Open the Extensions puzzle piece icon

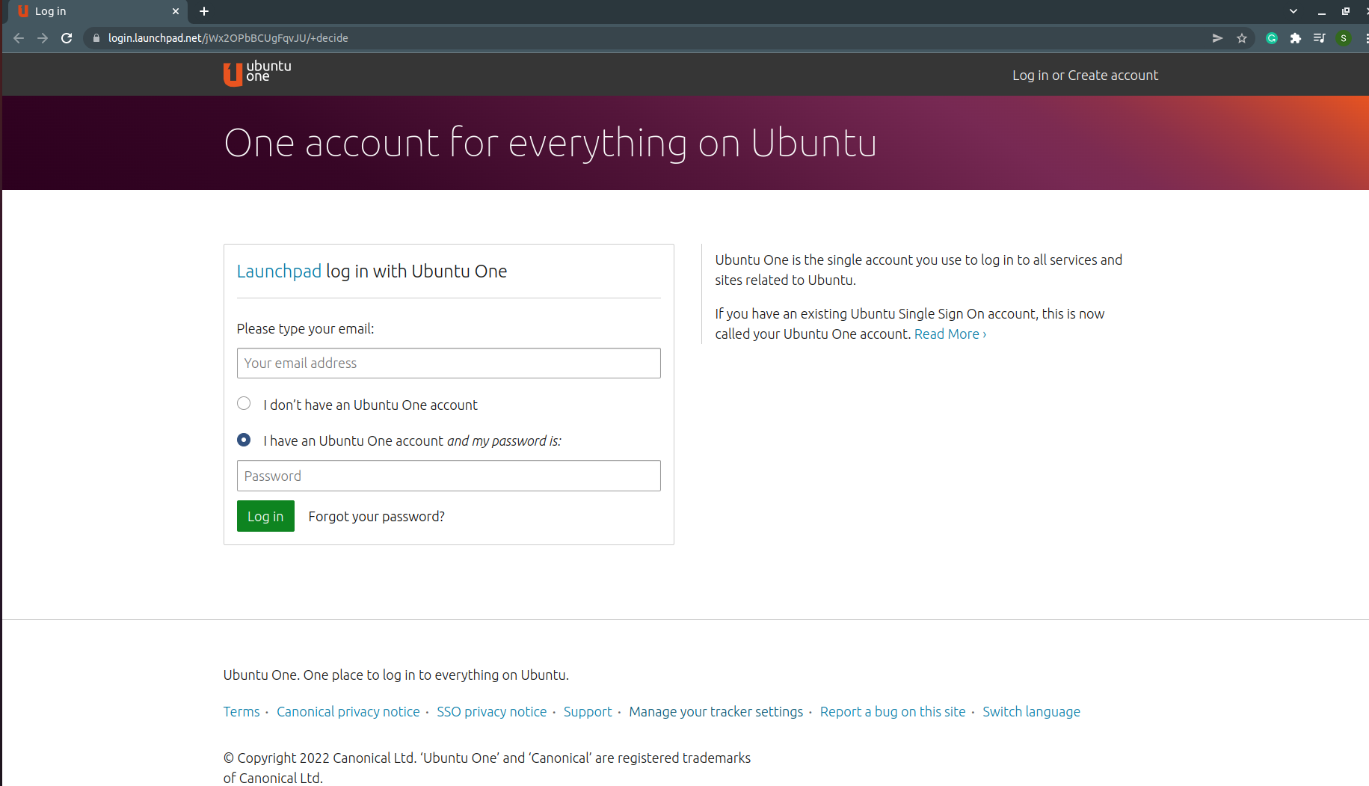click(x=1296, y=38)
